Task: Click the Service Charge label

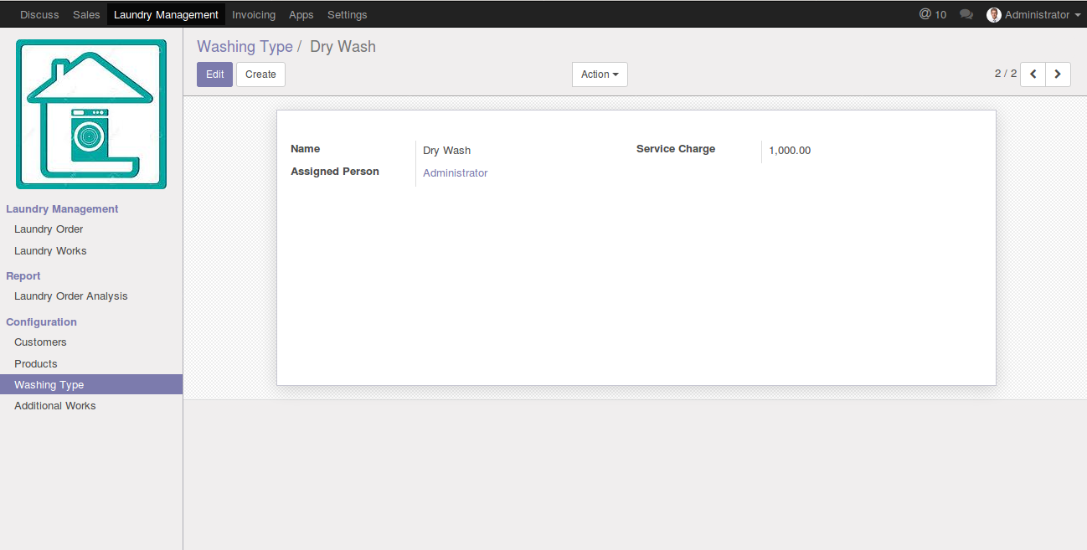Action: pos(676,149)
